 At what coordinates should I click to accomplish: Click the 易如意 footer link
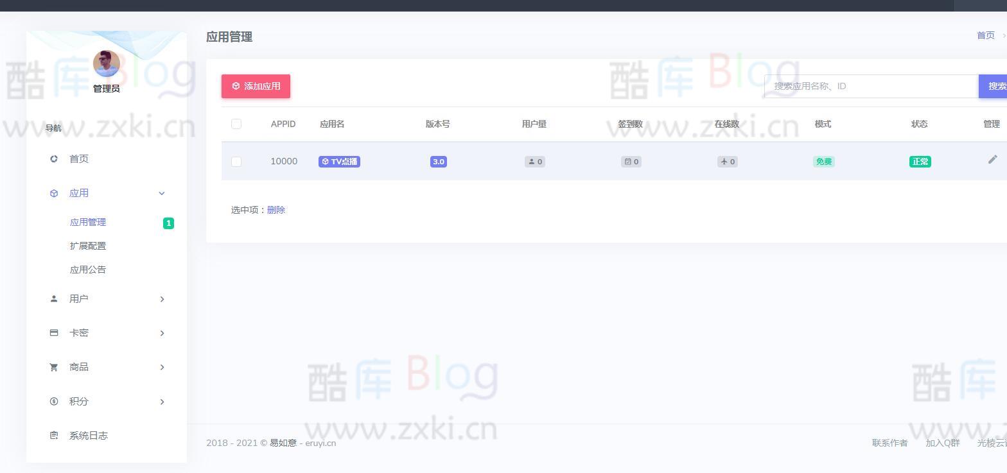[283, 443]
